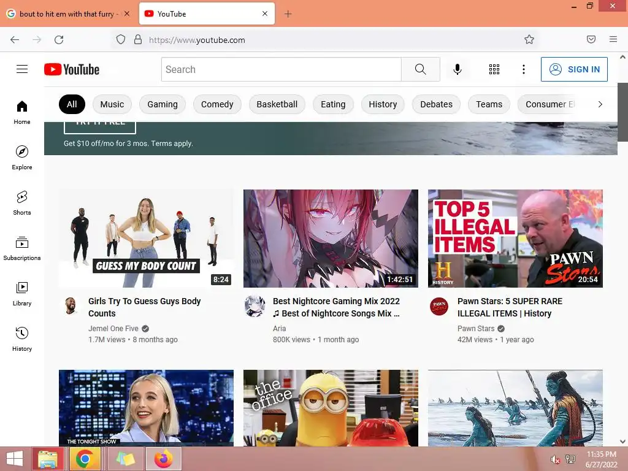Play Guess My Body Count thumbnail
The width and height of the screenshot is (628, 471).
(146, 239)
